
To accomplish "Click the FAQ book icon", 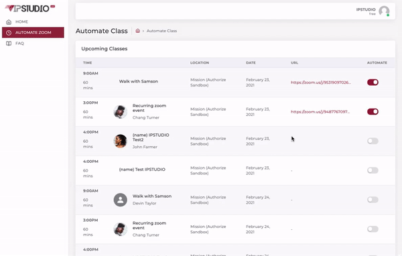I will [x=9, y=44].
